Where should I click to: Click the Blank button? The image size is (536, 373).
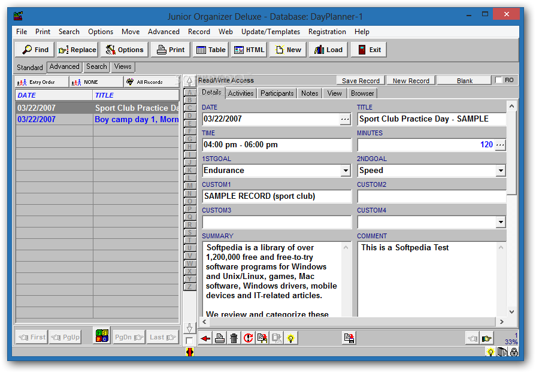pos(465,81)
